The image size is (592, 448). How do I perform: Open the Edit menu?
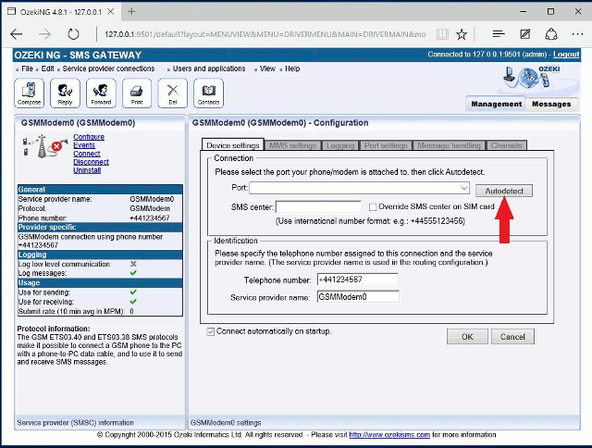tap(47, 68)
